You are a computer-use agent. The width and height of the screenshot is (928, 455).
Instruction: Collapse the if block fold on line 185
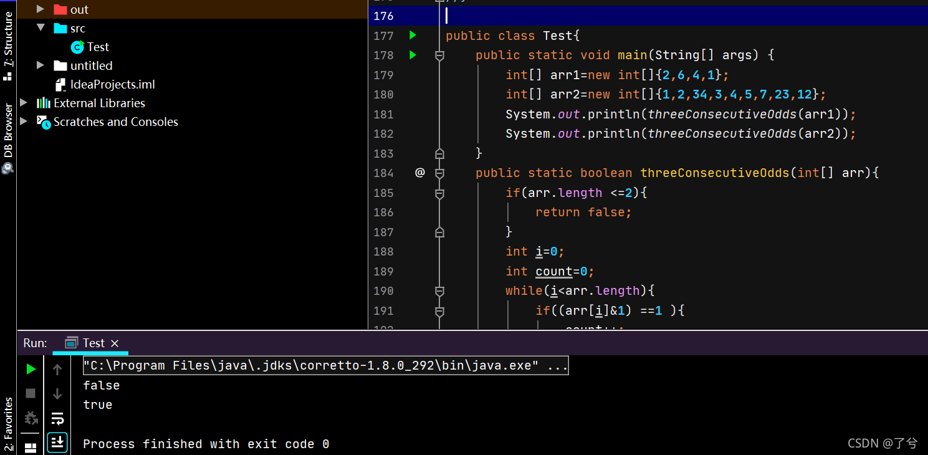coord(439,193)
